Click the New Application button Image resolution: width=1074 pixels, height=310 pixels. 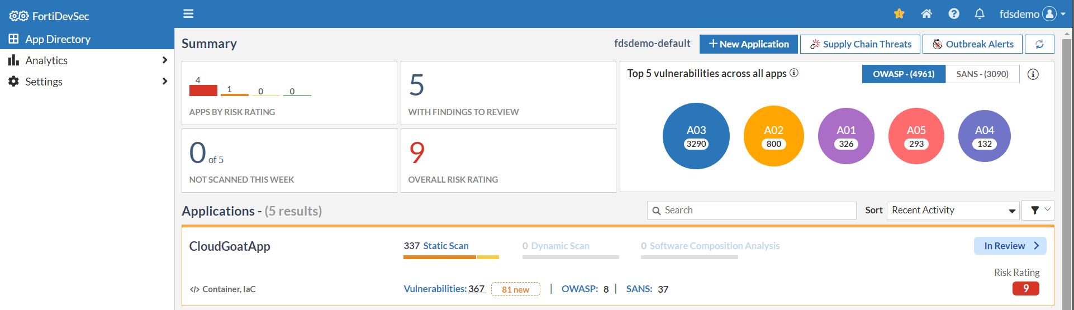(749, 44)
